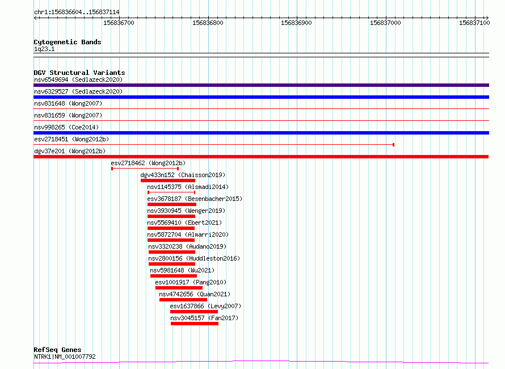Click the 156836900 ruler tick label
Screen dimensions: 505x369
[x=296, y=23]
